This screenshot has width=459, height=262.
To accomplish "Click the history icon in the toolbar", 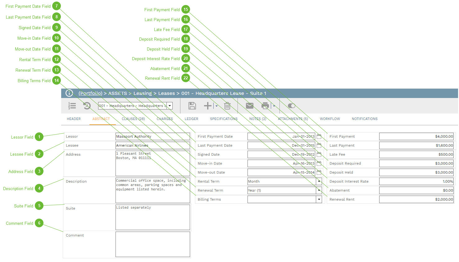I will point(87,106).
